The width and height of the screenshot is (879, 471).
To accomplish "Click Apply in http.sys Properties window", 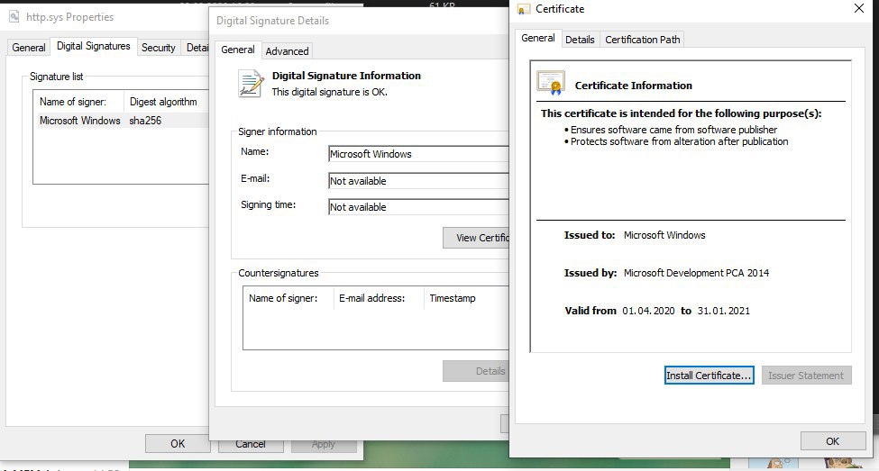I will coord(323,444).
